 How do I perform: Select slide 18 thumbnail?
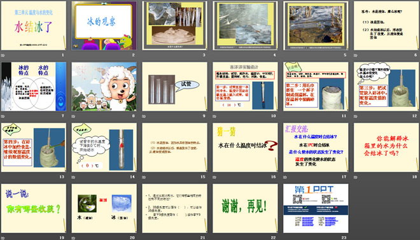(x=386, y=147)
